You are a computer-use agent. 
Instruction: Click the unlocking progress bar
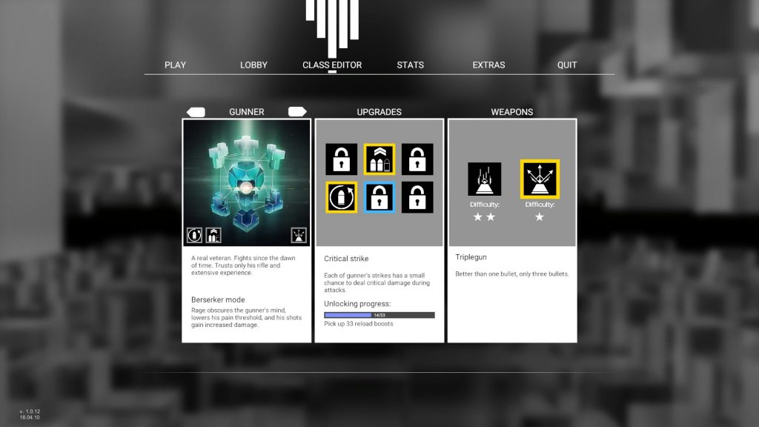click(379, 315)
